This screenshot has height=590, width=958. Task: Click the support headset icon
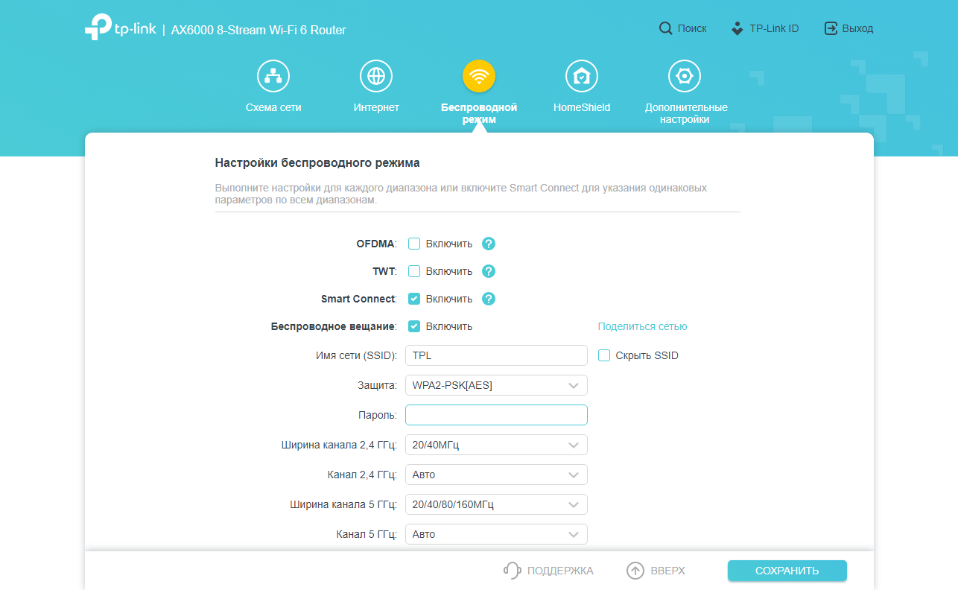(512, 571)
